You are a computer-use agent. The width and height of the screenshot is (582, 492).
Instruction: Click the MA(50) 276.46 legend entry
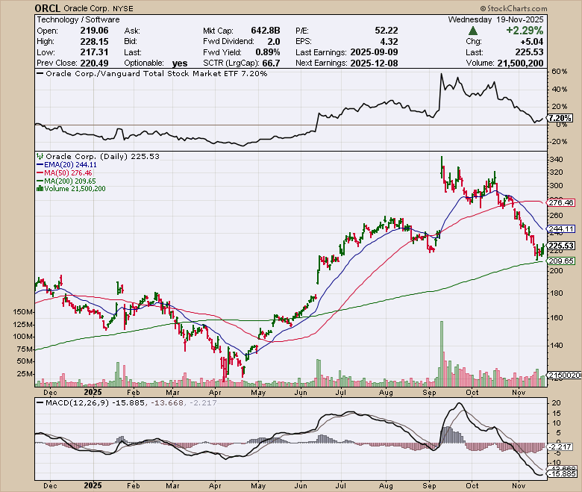pyautogui.click(x=65, y=172)
